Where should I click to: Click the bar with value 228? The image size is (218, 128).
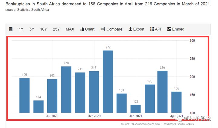coord(66,89)
